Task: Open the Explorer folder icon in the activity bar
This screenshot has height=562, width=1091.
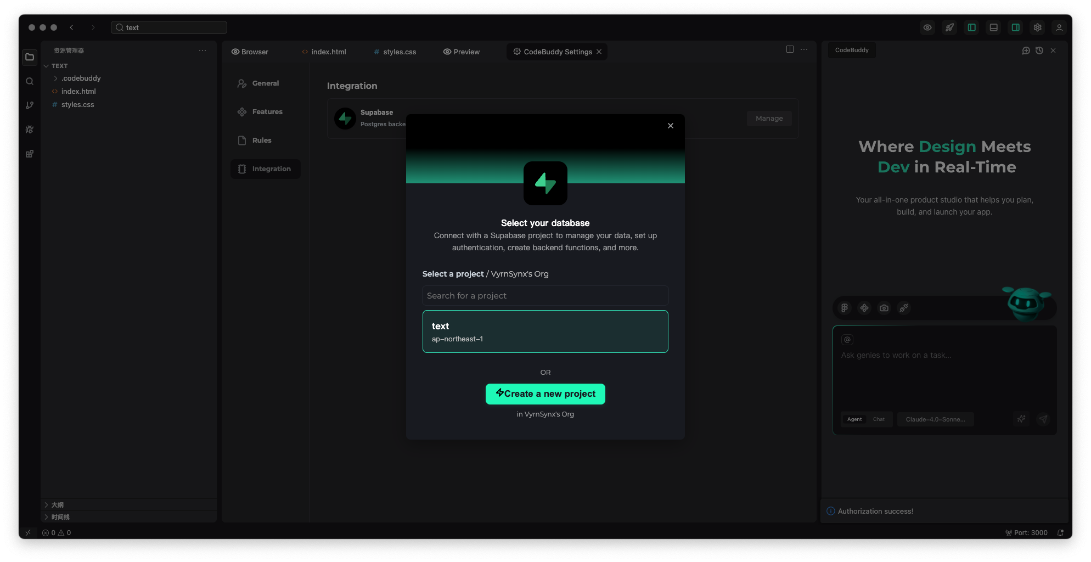Action: (30, 57)
